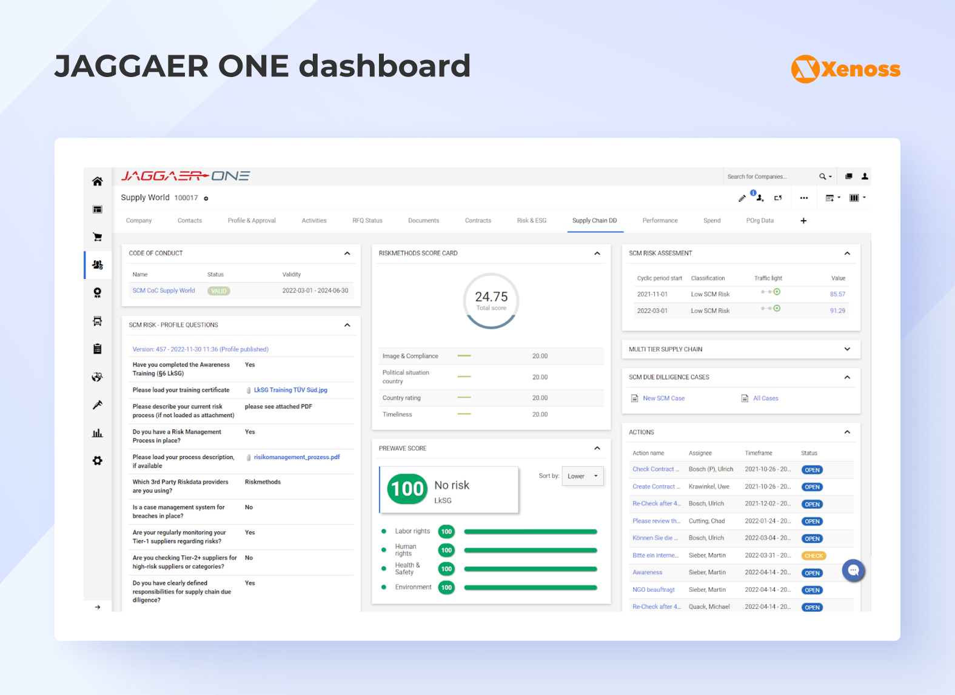Click the All Cases link
Image resolution: width=955 pixels, height=695 pixels.
point(766,398)
